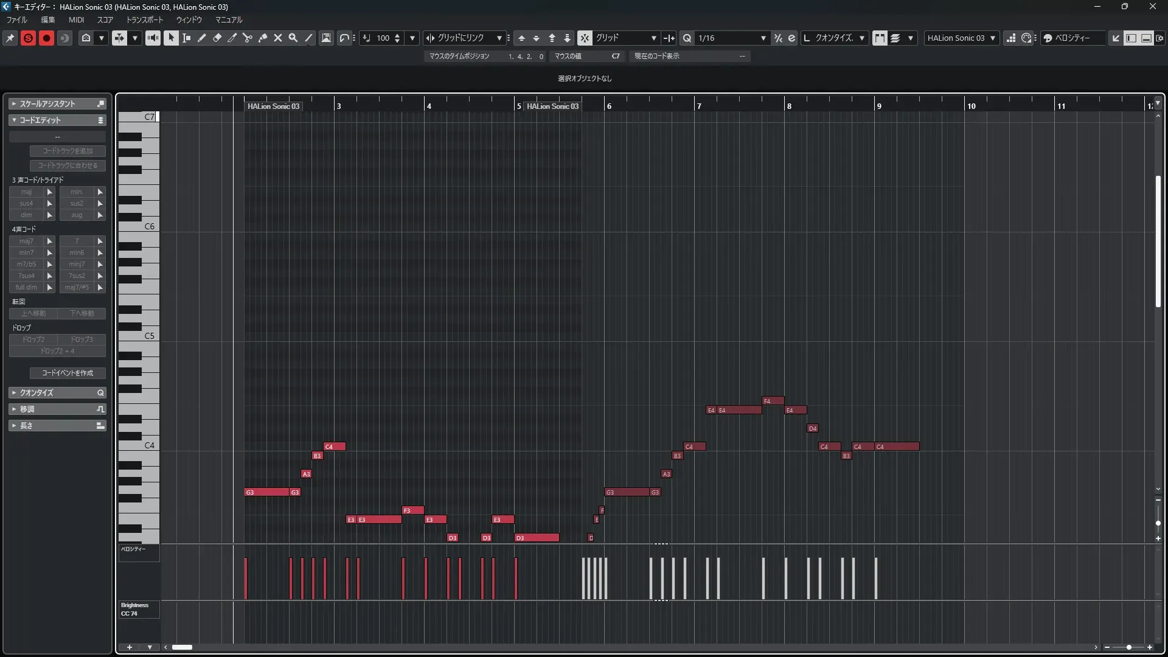The height and width of the screenshot is (657, 1168).
Task: Select the Mute X tool
Action: 278,38
